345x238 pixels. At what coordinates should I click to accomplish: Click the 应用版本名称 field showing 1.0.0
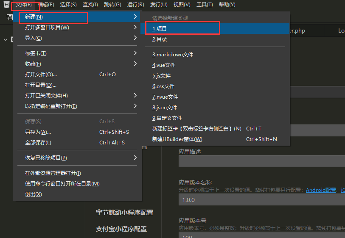tap(262, 200)
